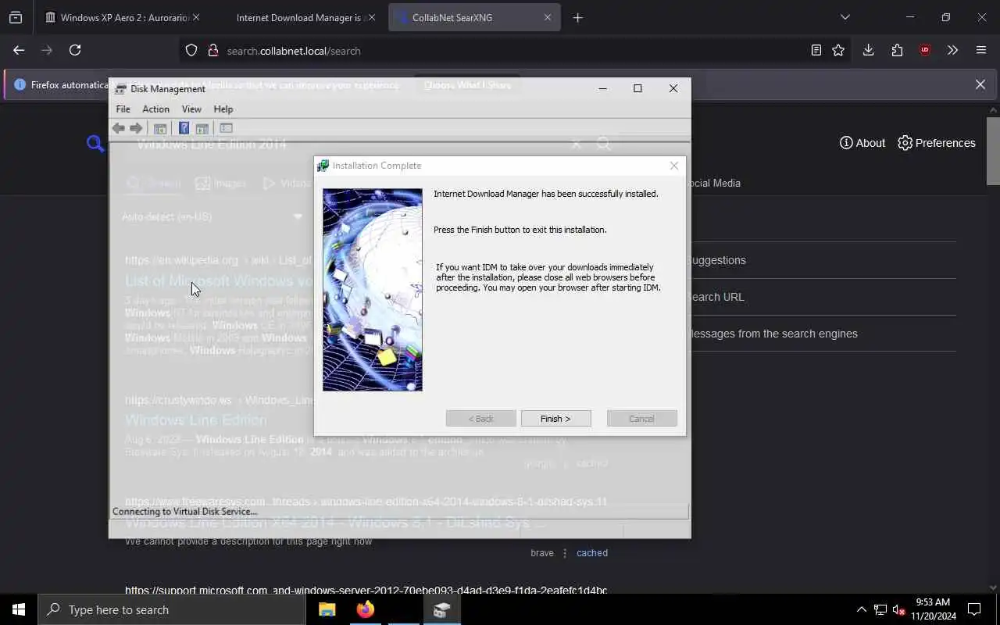Open the volume control in the tray
1000x625 pixels.
coord(898,609)
